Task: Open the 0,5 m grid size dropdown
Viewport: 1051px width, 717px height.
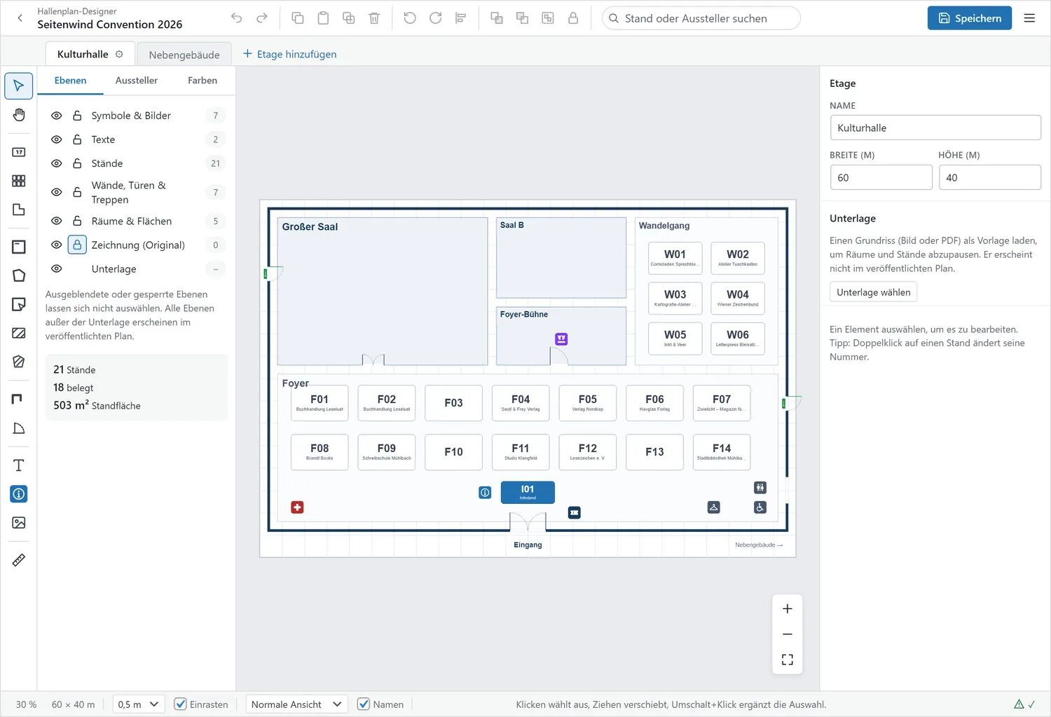Action: [139, 704]
